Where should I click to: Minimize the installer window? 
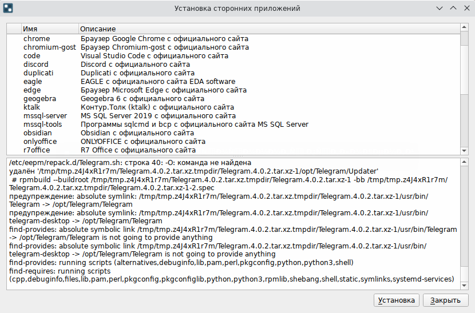pyautogui.click(x=439, y=9)
